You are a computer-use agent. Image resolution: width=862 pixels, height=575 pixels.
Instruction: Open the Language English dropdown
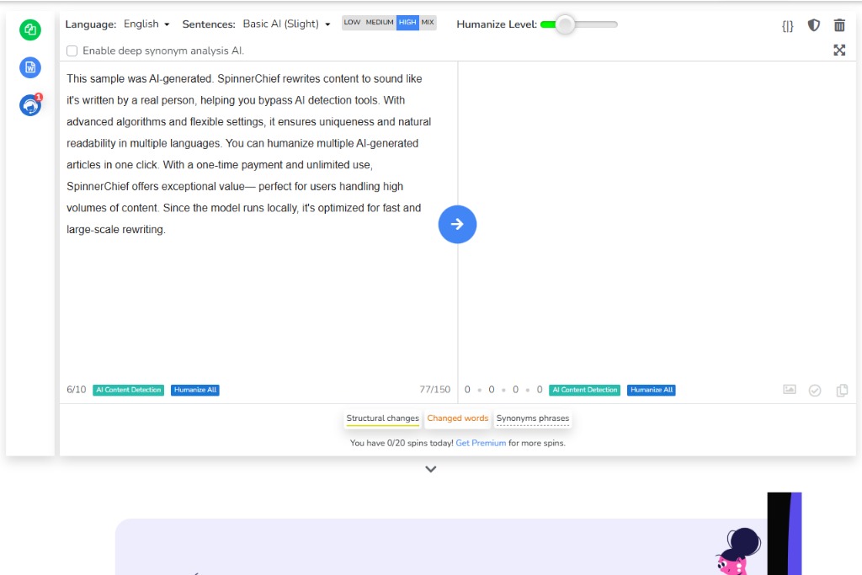146,24
